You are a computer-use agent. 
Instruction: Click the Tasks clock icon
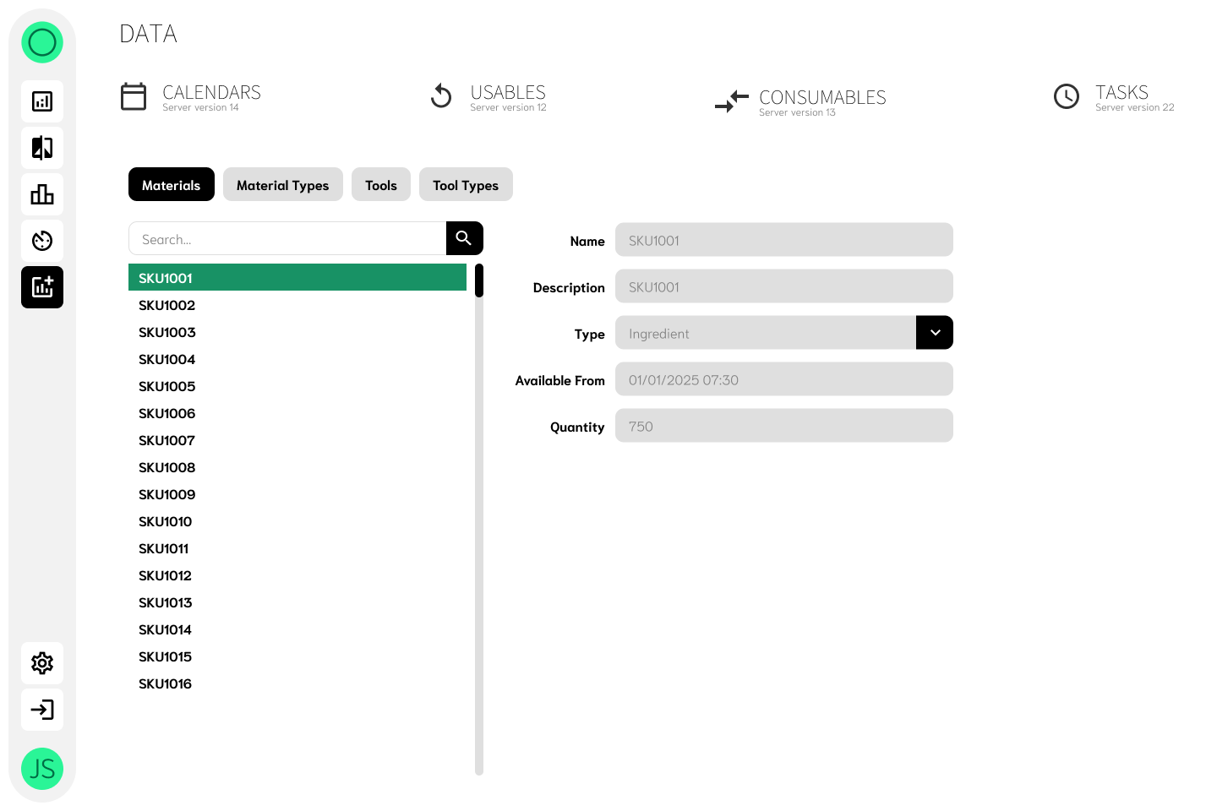(1067, 97)
